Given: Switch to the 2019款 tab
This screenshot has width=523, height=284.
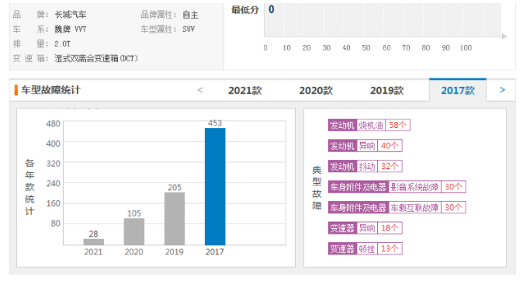Looking at the screenshot, I should [387, 91].
